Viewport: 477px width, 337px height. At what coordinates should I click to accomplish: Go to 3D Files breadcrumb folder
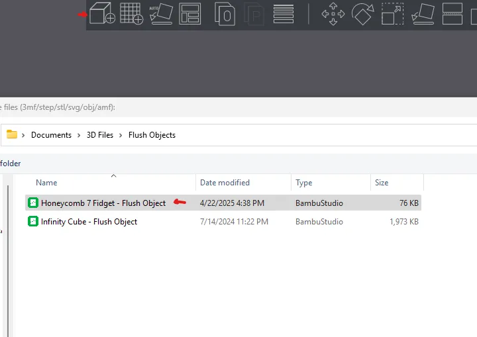pyautogui.click(x=100, y=135)
